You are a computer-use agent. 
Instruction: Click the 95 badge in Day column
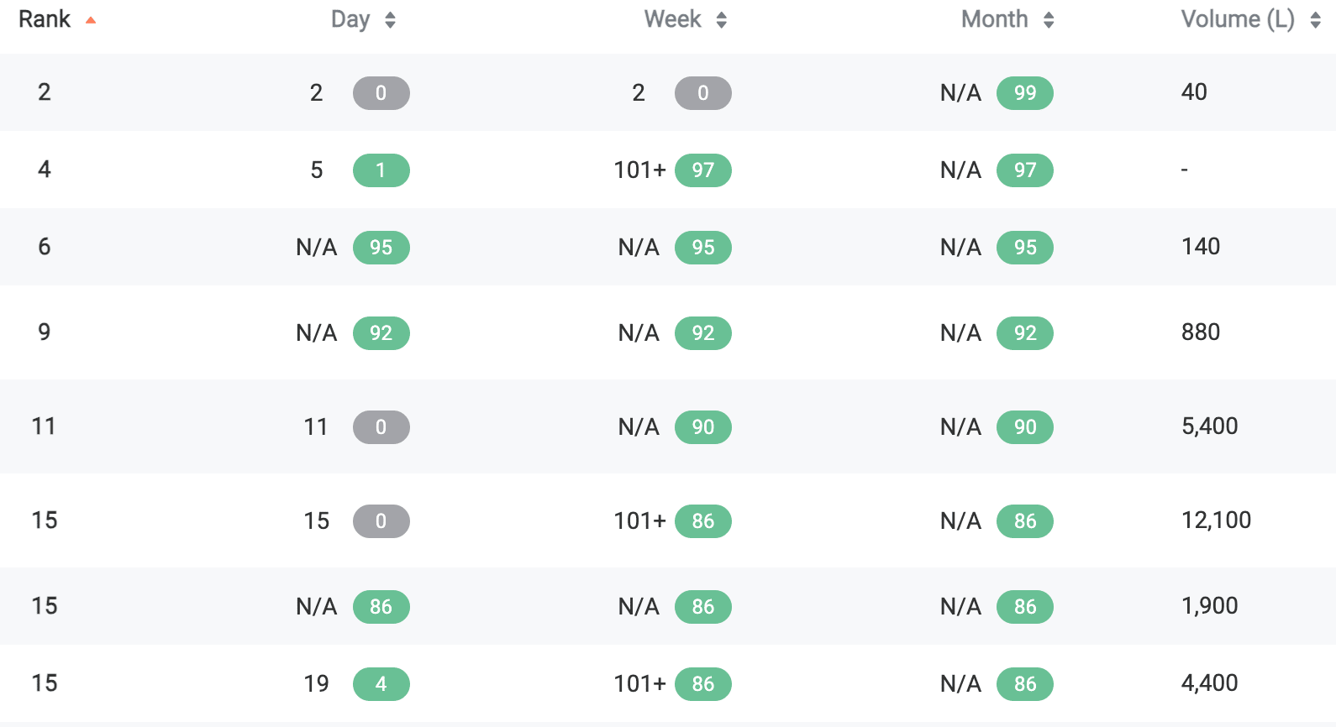[381, 248]
